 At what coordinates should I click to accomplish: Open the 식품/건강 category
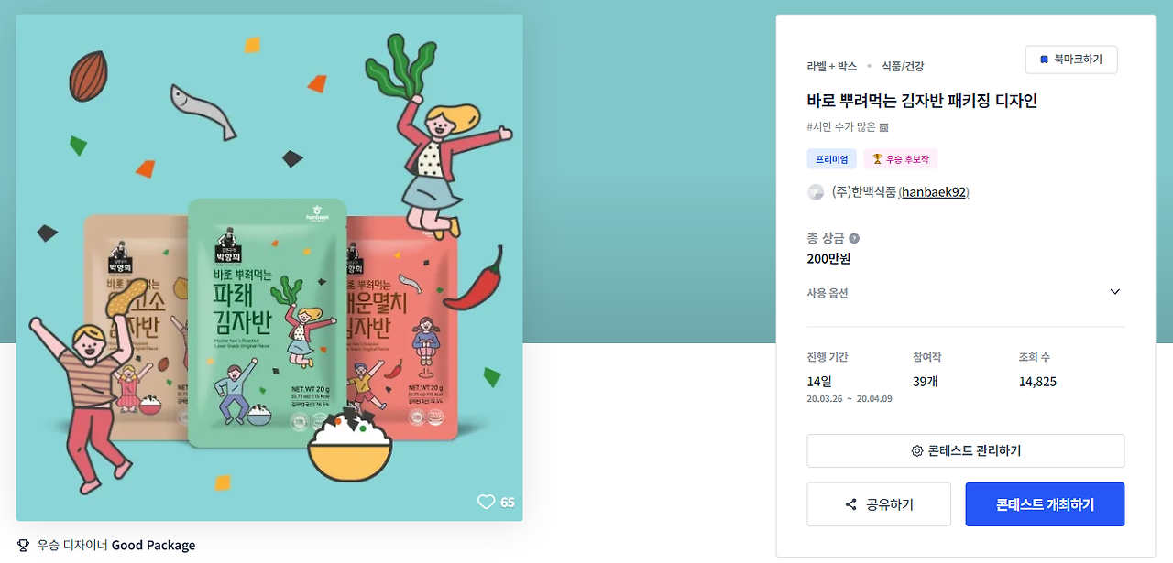pos(903,66)
